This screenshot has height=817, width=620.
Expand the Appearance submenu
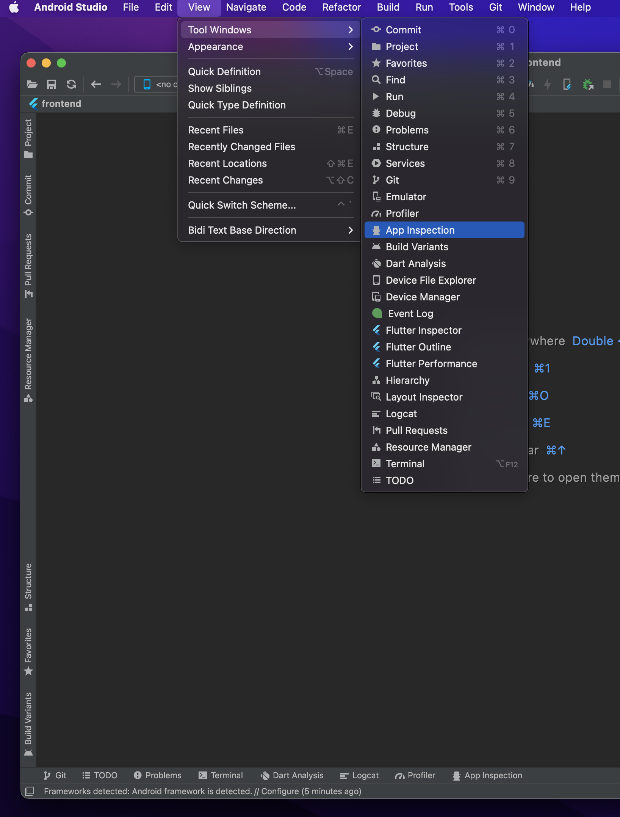271,47
